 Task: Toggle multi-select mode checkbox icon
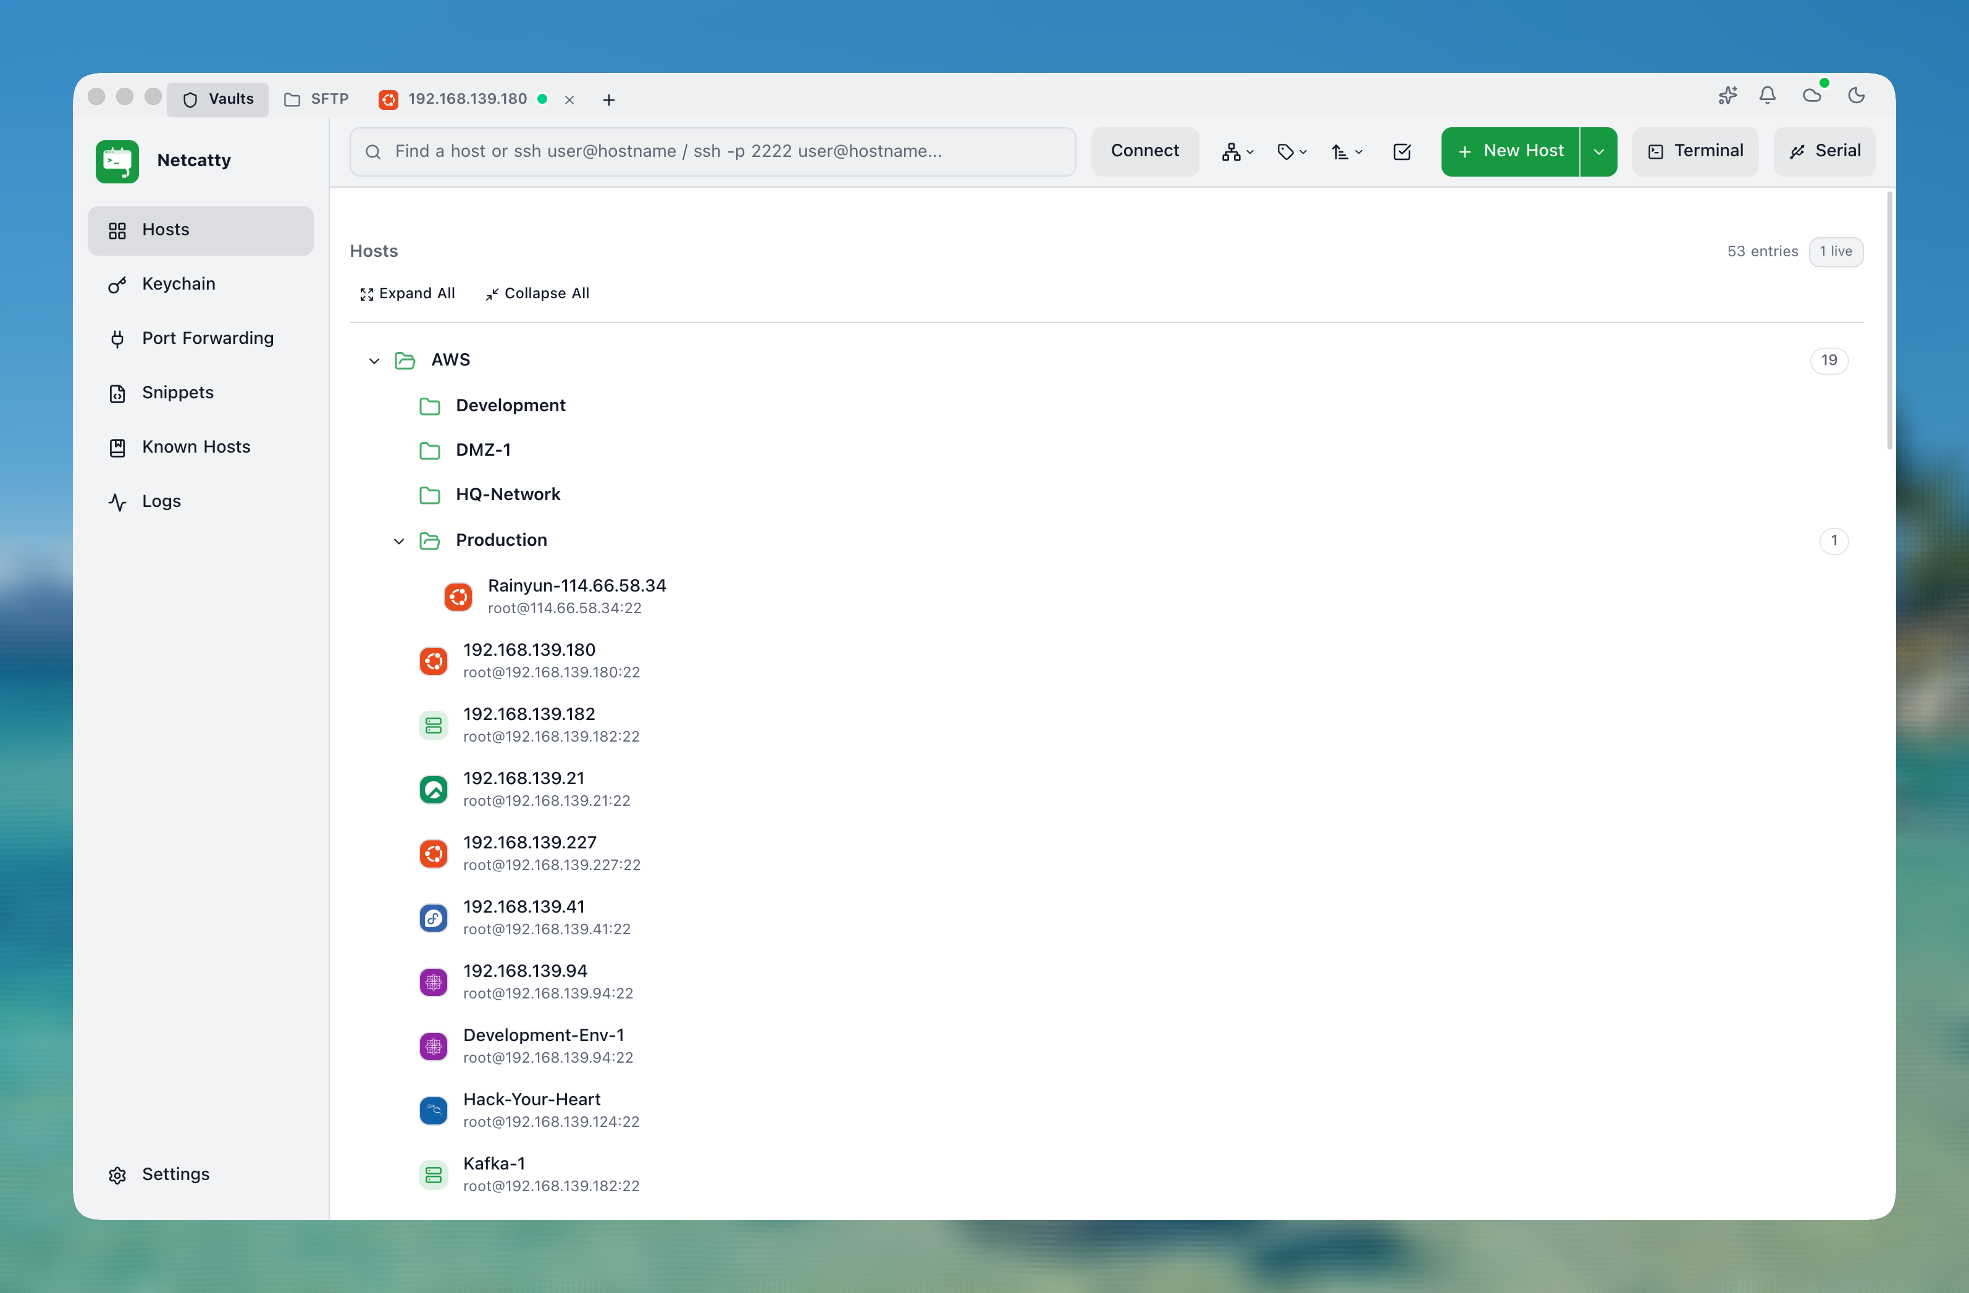pos(1402,151)
